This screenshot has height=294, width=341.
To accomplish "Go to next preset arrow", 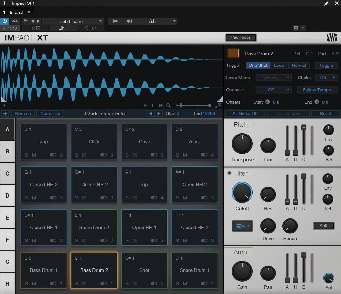I will (38, 21).
